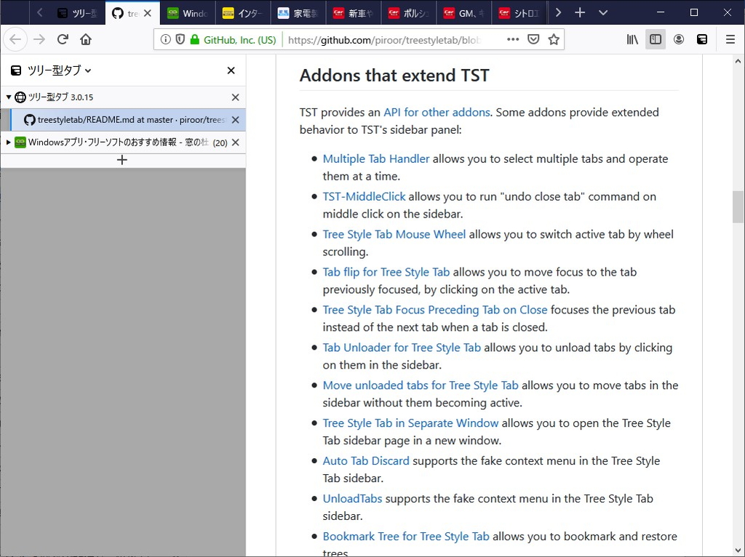
Task: List all tabs dropdown arrow
Action: (x=603, y=13)
